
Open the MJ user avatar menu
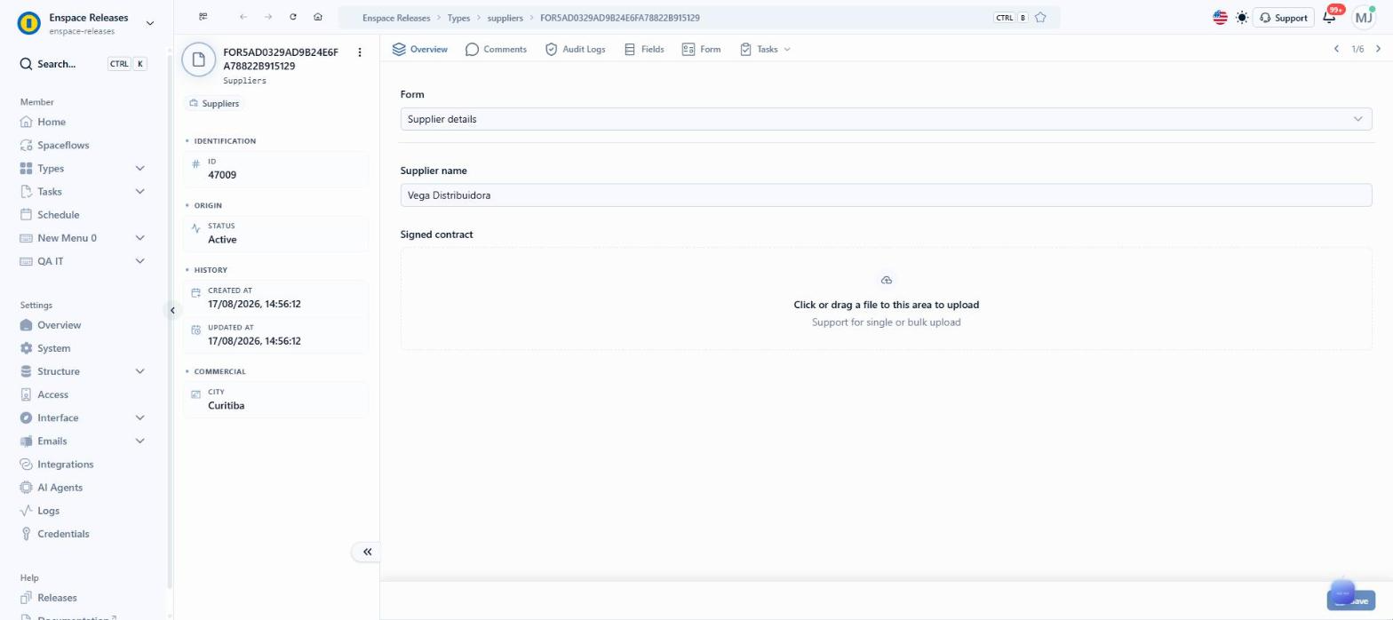pos(1364,17)
